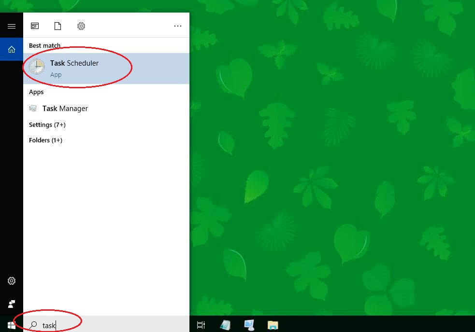This screenshot has height=332, width=475.
Task: Click the magnifier icon in the search box
Action: click(33, 325)
